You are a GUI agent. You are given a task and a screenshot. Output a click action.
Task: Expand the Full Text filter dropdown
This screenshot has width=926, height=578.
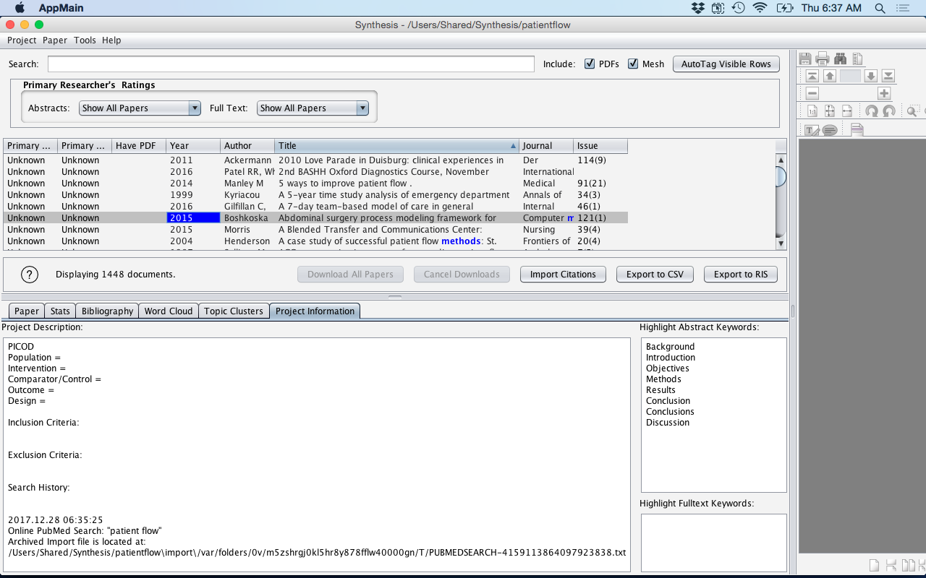(x=312, y=108)
